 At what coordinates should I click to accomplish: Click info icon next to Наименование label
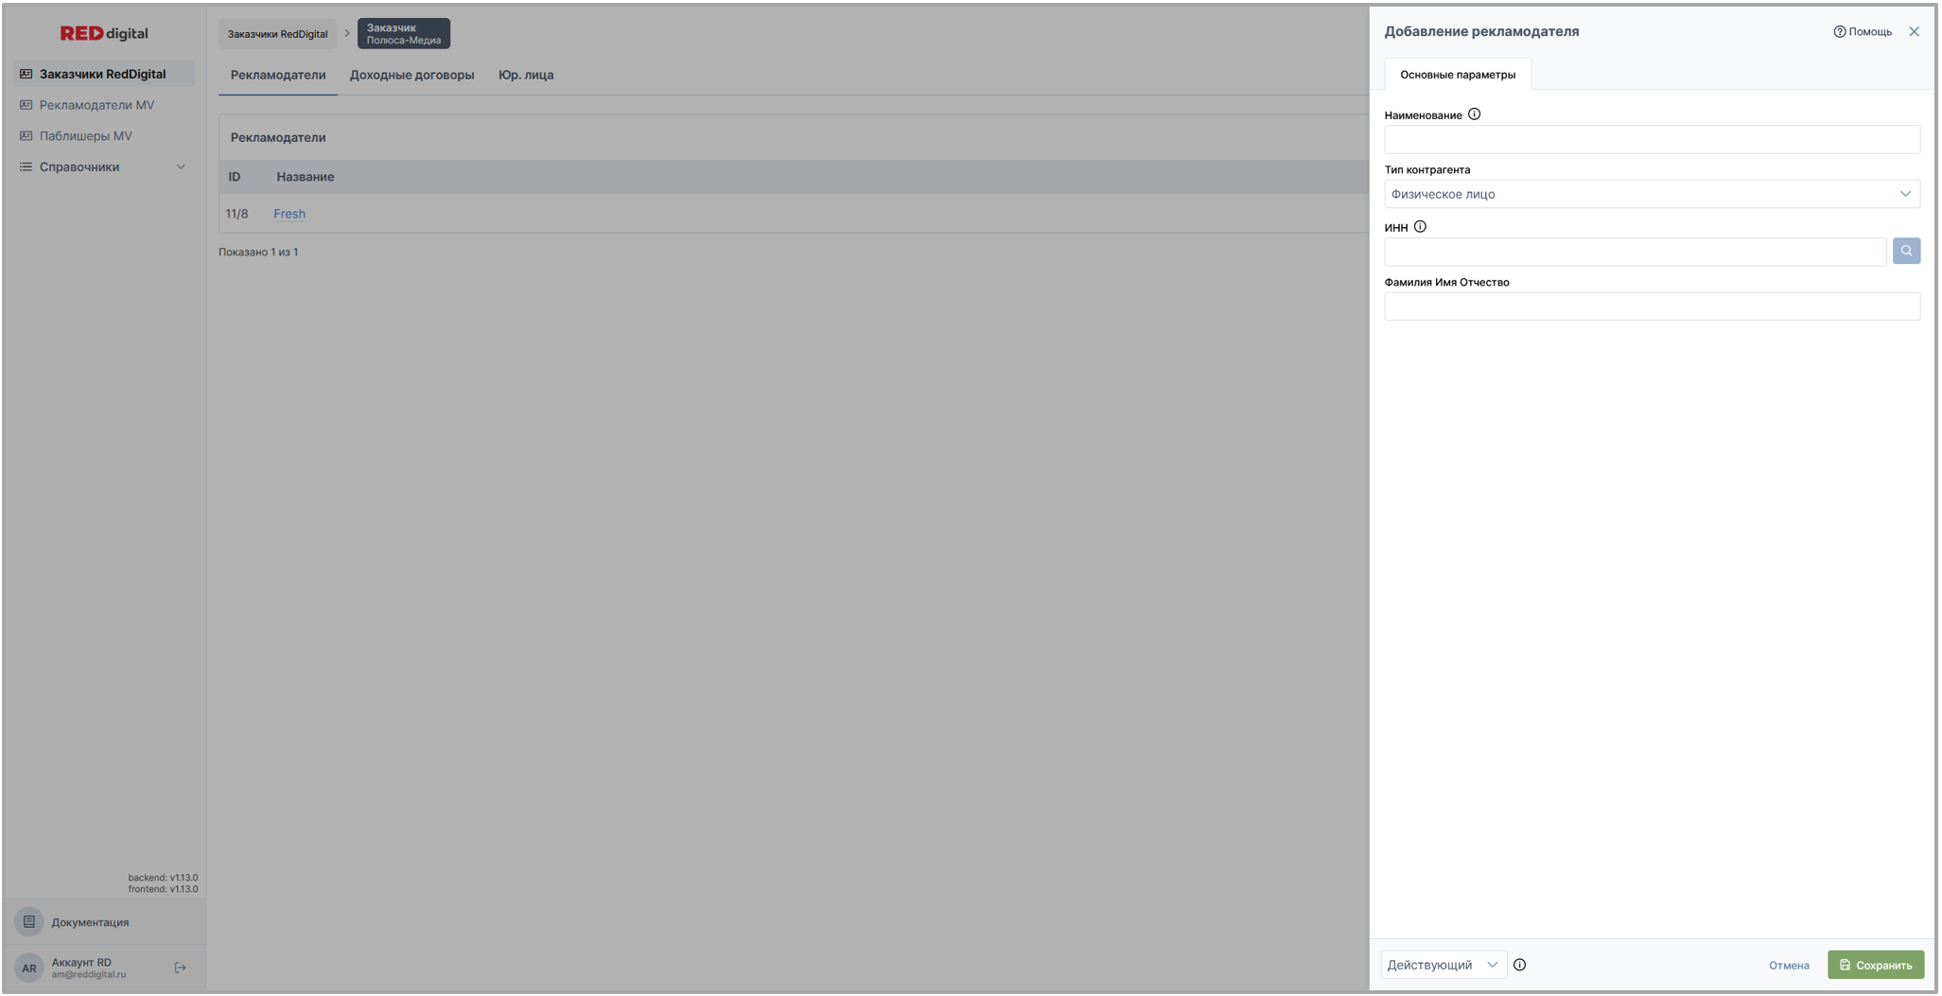click(x=1474, y=114)
